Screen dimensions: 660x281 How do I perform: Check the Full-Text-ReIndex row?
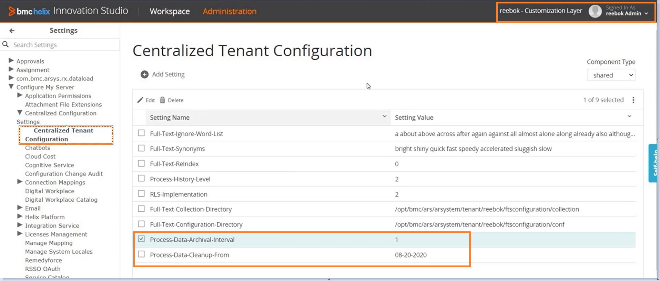coord(141,163)
